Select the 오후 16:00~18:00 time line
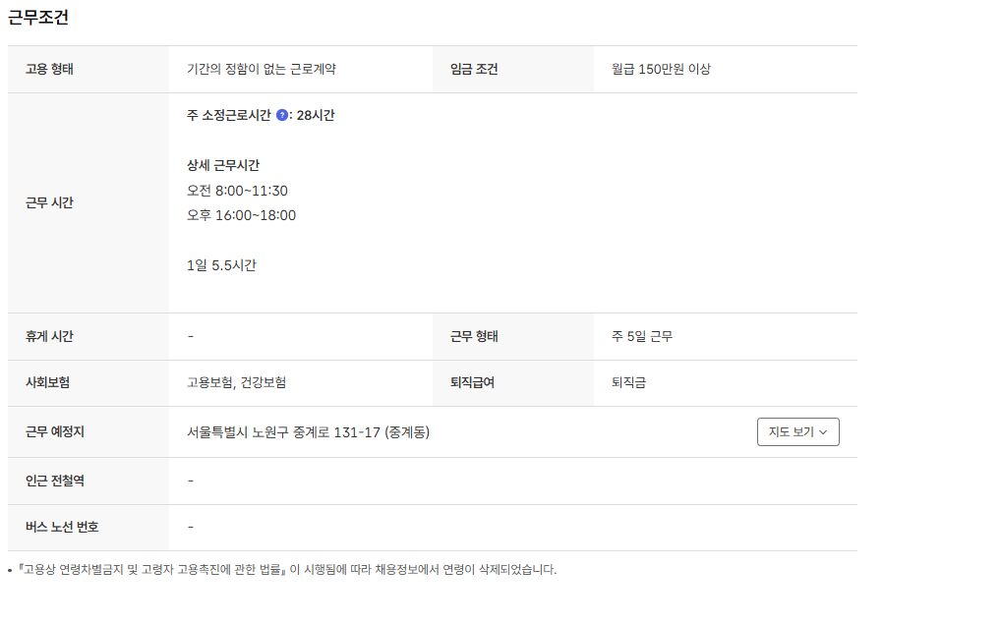Viewport: 1001px width, 624px height. click(x=241, y=215)
